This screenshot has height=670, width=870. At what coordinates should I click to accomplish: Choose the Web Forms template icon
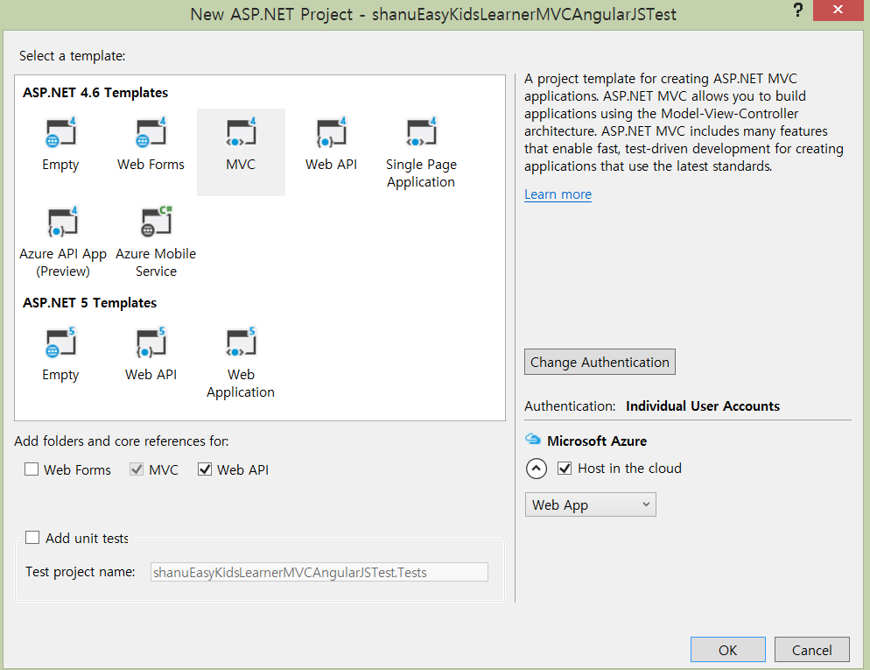[x=151, y=132]
